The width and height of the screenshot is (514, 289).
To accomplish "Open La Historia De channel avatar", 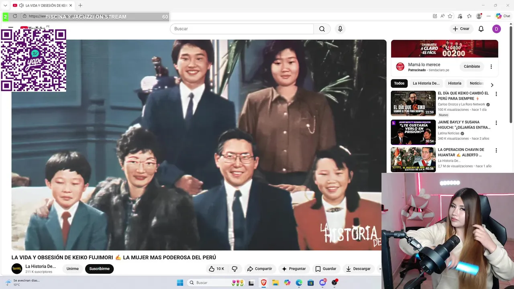I will coord(17,269).
